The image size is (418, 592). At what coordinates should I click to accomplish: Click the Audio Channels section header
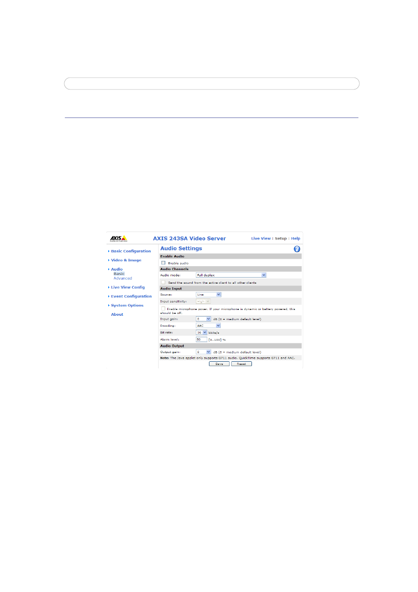230,269
